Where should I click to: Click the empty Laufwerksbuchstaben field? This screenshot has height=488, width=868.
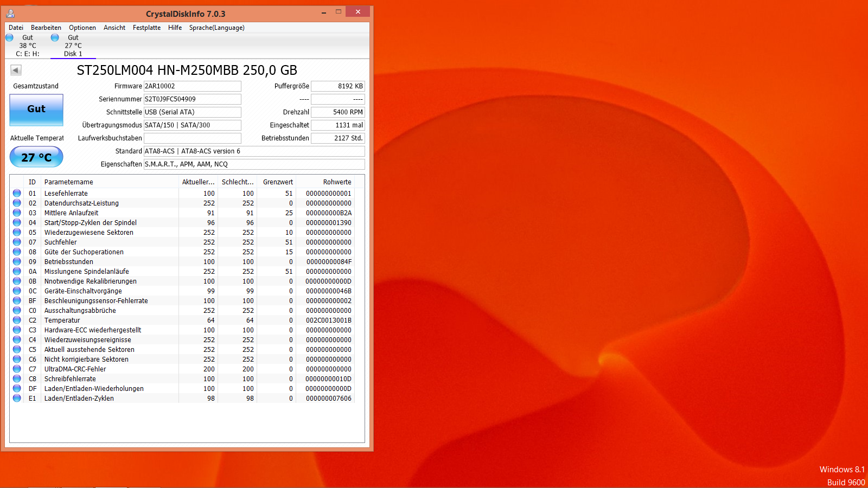[x=192, y=138]
